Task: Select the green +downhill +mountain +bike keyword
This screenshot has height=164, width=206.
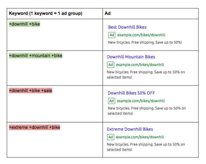Action: (x=35, y=56)
